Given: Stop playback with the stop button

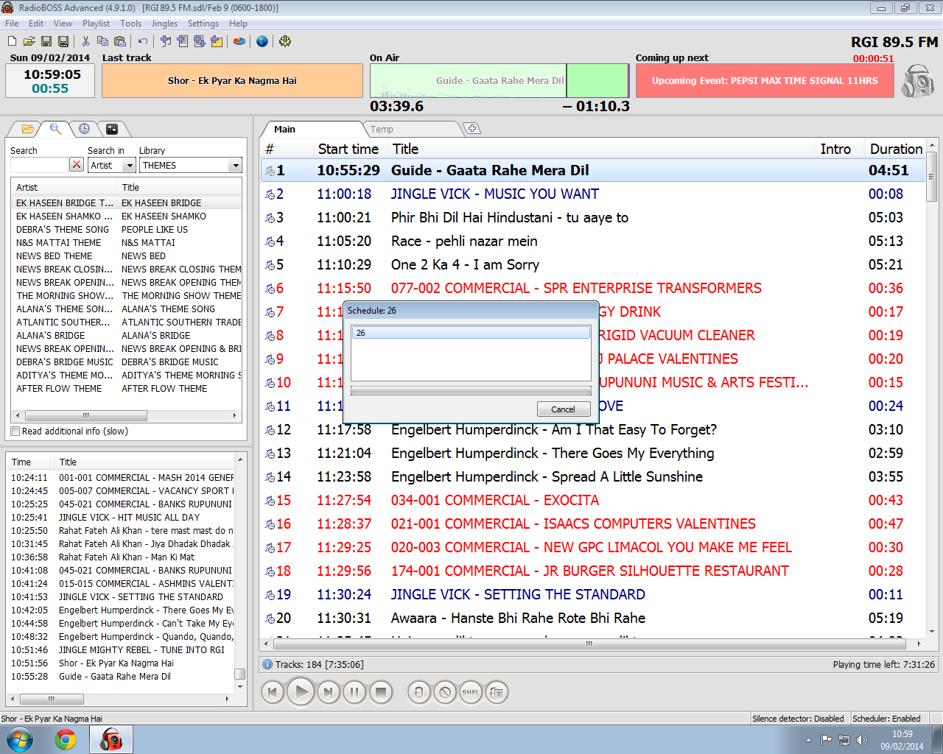Looking at the screenshot, I should click(381, 692).
